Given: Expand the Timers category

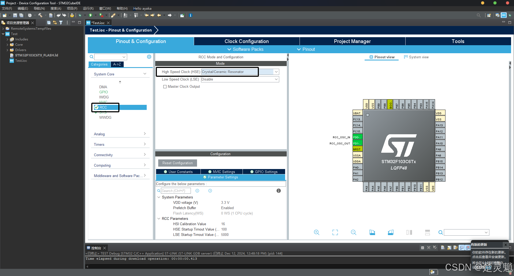Looking at the screenshot, I should (x=145, y=144).
